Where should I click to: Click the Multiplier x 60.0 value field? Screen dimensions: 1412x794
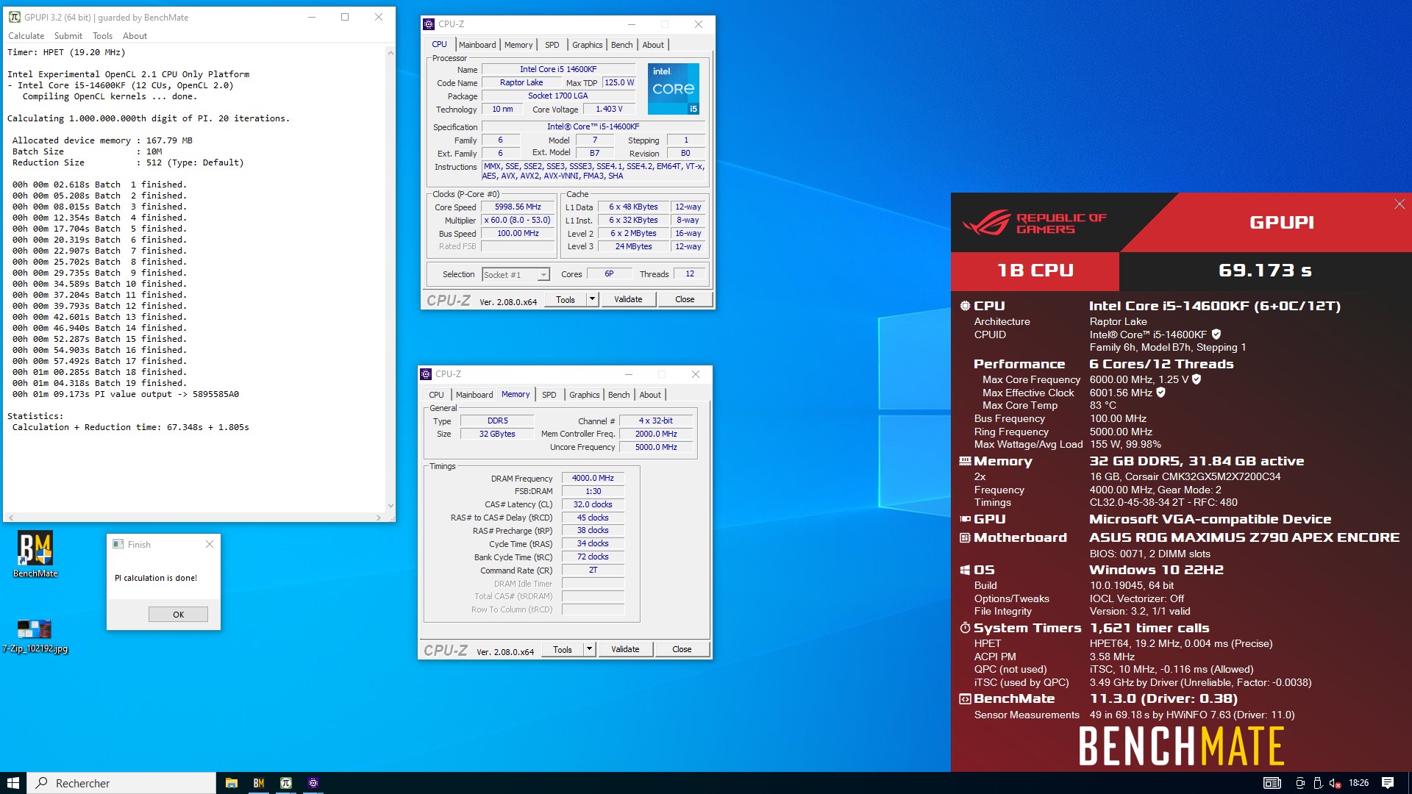click(518, 221)
